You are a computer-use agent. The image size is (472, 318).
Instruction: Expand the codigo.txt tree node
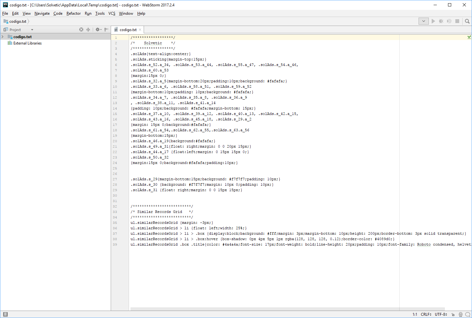3,37
